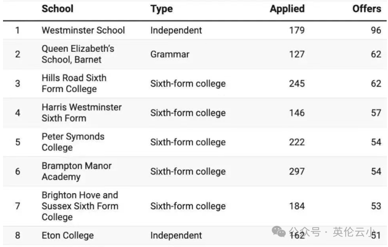
Task: Sort by the Type column header
Action: 161,8
